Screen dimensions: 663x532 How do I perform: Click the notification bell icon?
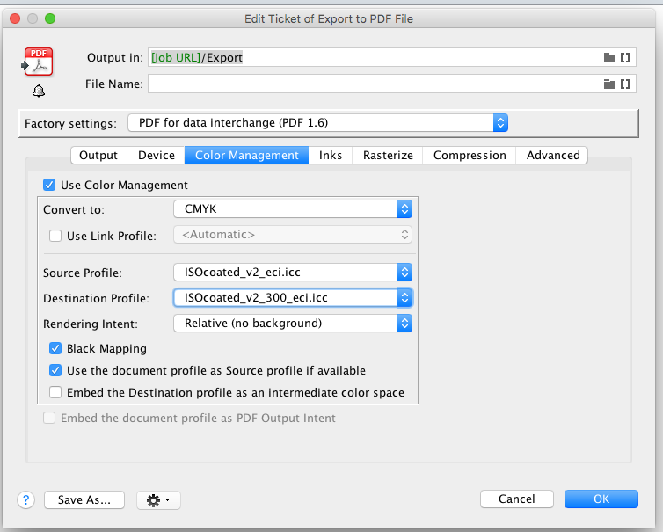pos(39,91)
